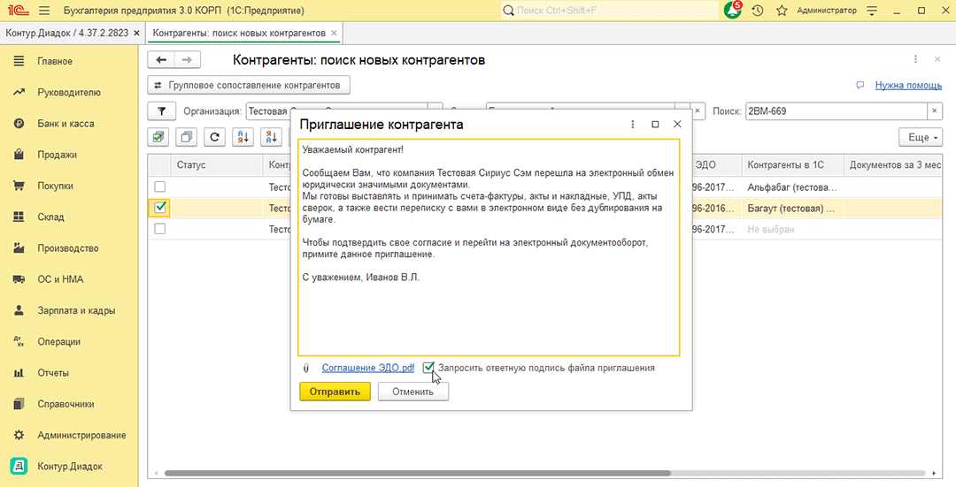956x487 pixels.
Task: Click the filter funnel icon
Action: pos(162,111)
